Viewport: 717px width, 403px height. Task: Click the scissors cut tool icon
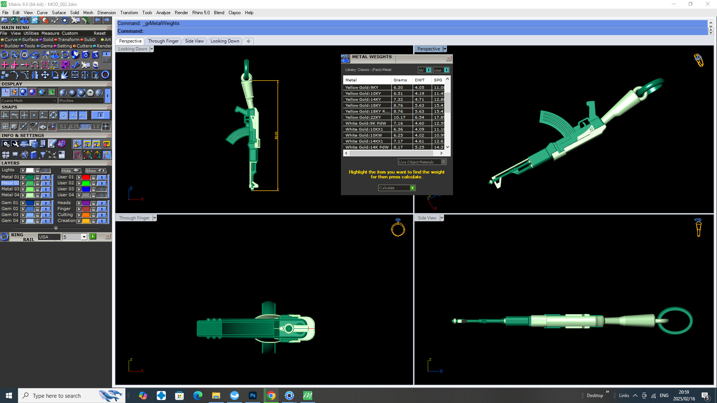coord(95,75)
